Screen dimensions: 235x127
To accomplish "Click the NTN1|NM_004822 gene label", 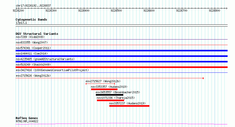I will 27,121.
